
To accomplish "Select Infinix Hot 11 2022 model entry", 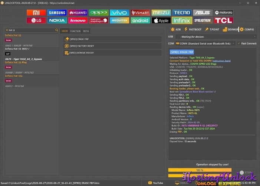I will tap(32, 54).
